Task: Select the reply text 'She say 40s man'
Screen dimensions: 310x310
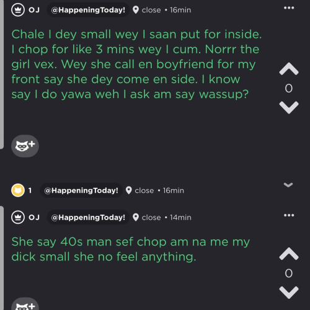Action: [131, 249]
